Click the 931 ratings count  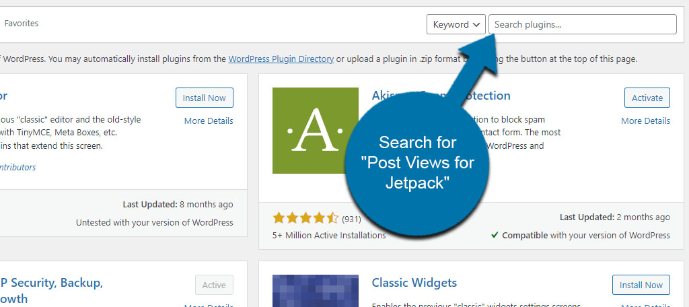pos(351,218)
